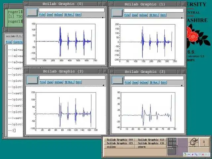Click the info text field in Scilab Graphic (0)
Image resolution: width=212 pixels, height=159 pixels.
(x=72, y=10)
